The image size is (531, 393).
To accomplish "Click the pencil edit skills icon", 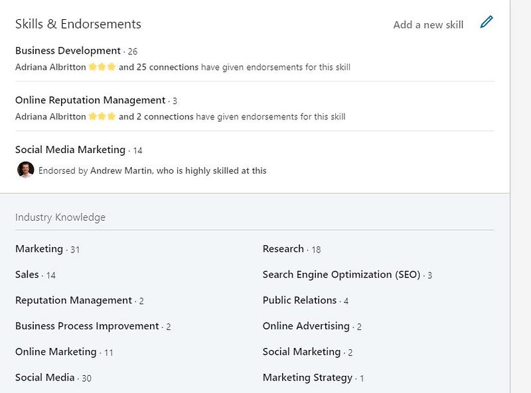I will point(487,23).
